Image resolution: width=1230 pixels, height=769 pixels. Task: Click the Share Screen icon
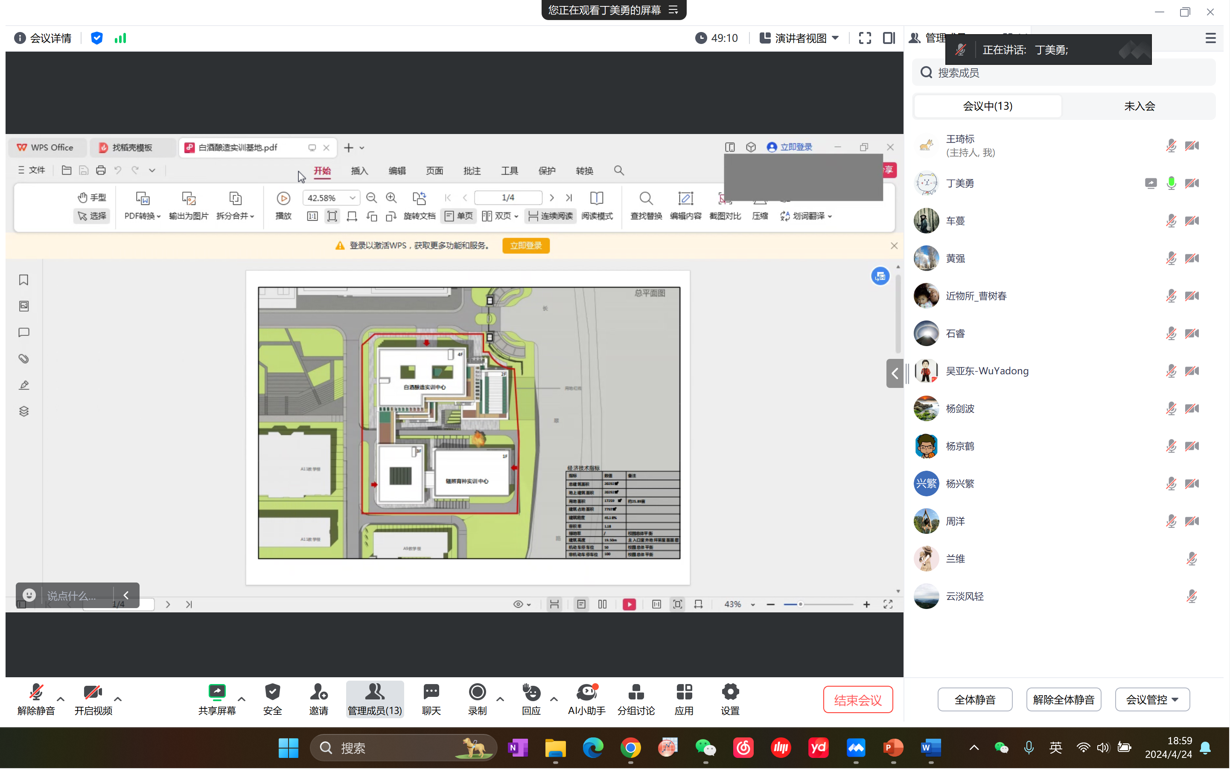pos(217,693)
